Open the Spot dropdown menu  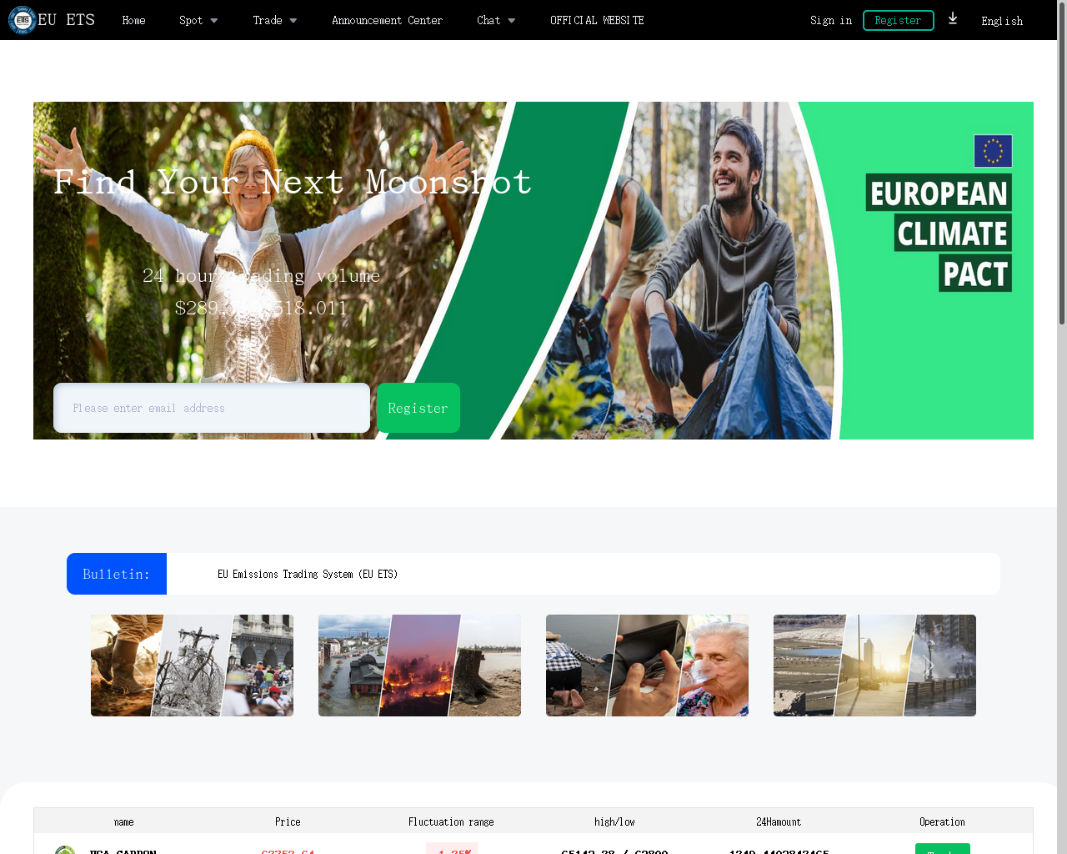[x=198, y=20]
